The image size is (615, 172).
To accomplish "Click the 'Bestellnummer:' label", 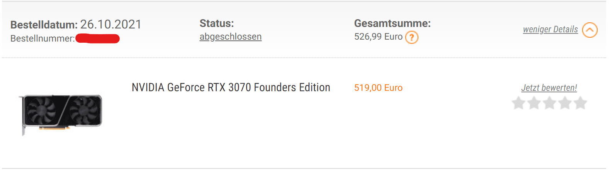I will (42, 38).
